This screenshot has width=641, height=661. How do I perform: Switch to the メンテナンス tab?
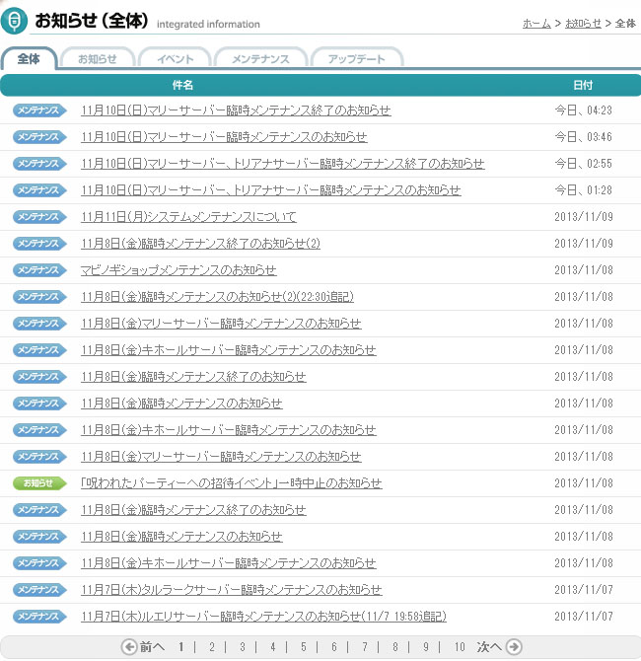pos(260,58)
